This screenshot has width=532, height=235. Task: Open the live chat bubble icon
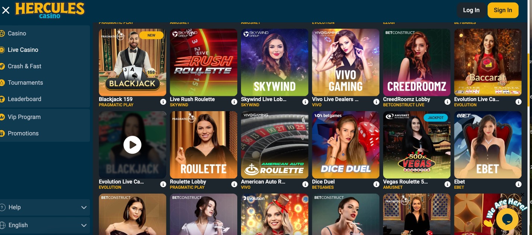(x=507, y=219)
